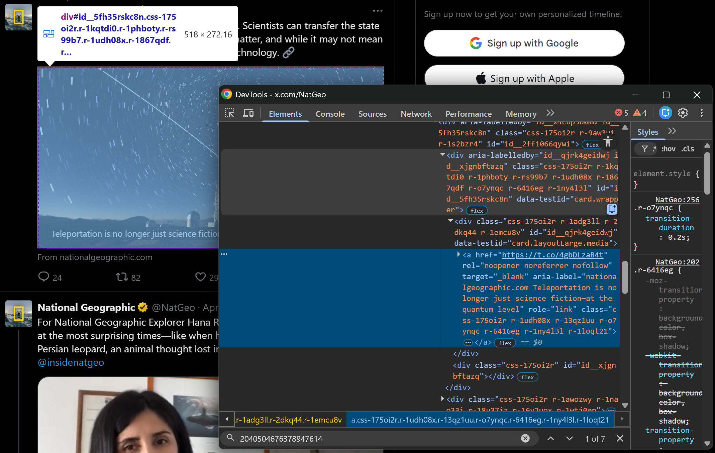Click the Chrome logo in DevTools title bar

tap(227, 95)
